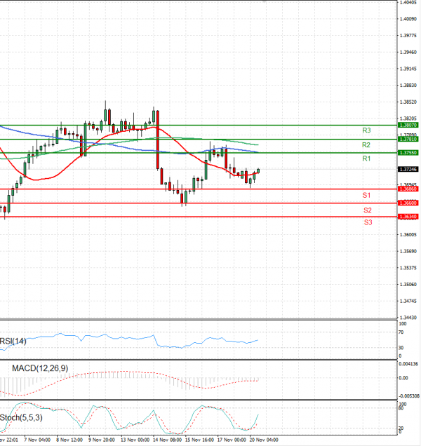This screenshot has height=446, width=421.
Task: Click the 13 Nov 00:00 time label
Action: 135,440
